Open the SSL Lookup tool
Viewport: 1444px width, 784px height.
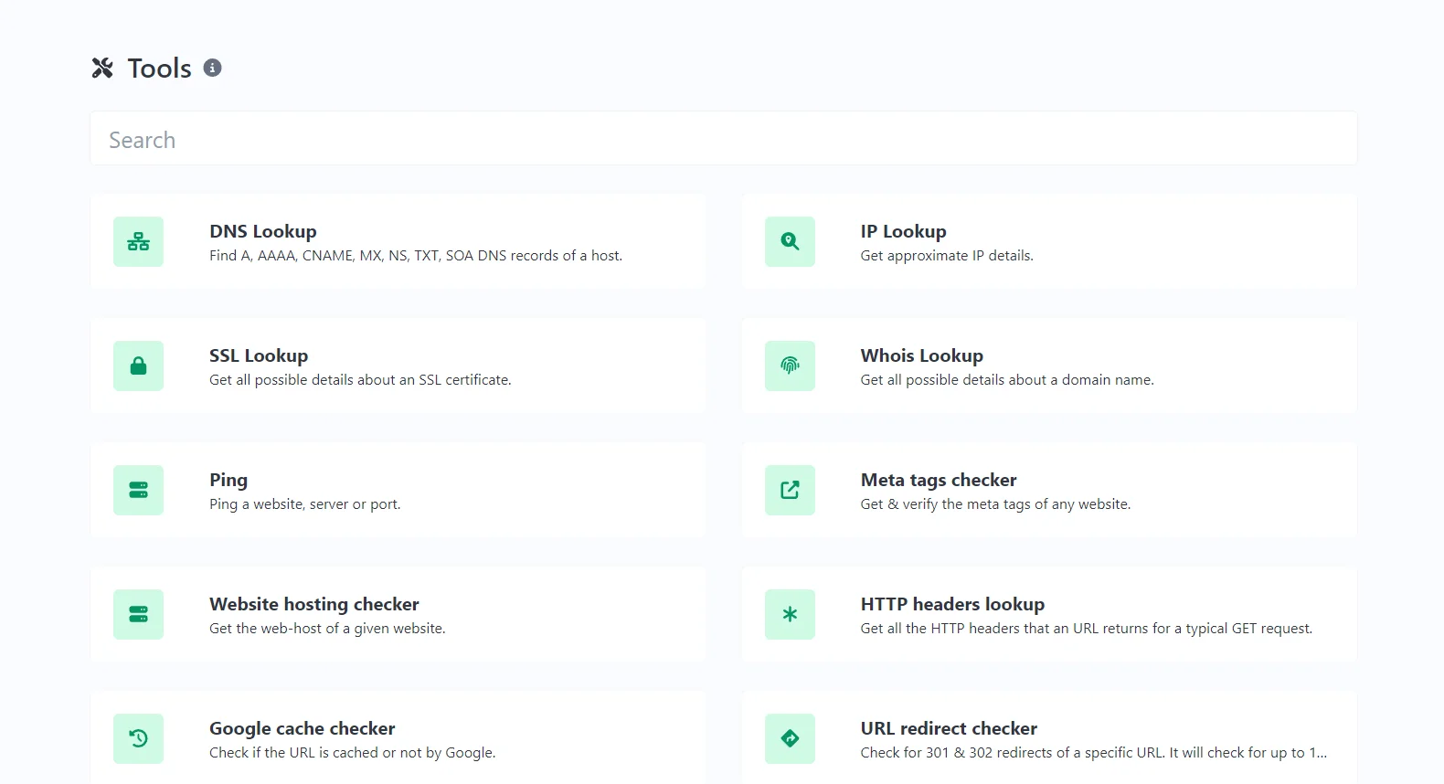pos(398,366)
